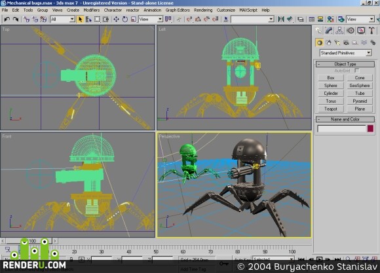Select the Select Object arrow tool
The image size is (380, 273).
[x=80, y=19]
